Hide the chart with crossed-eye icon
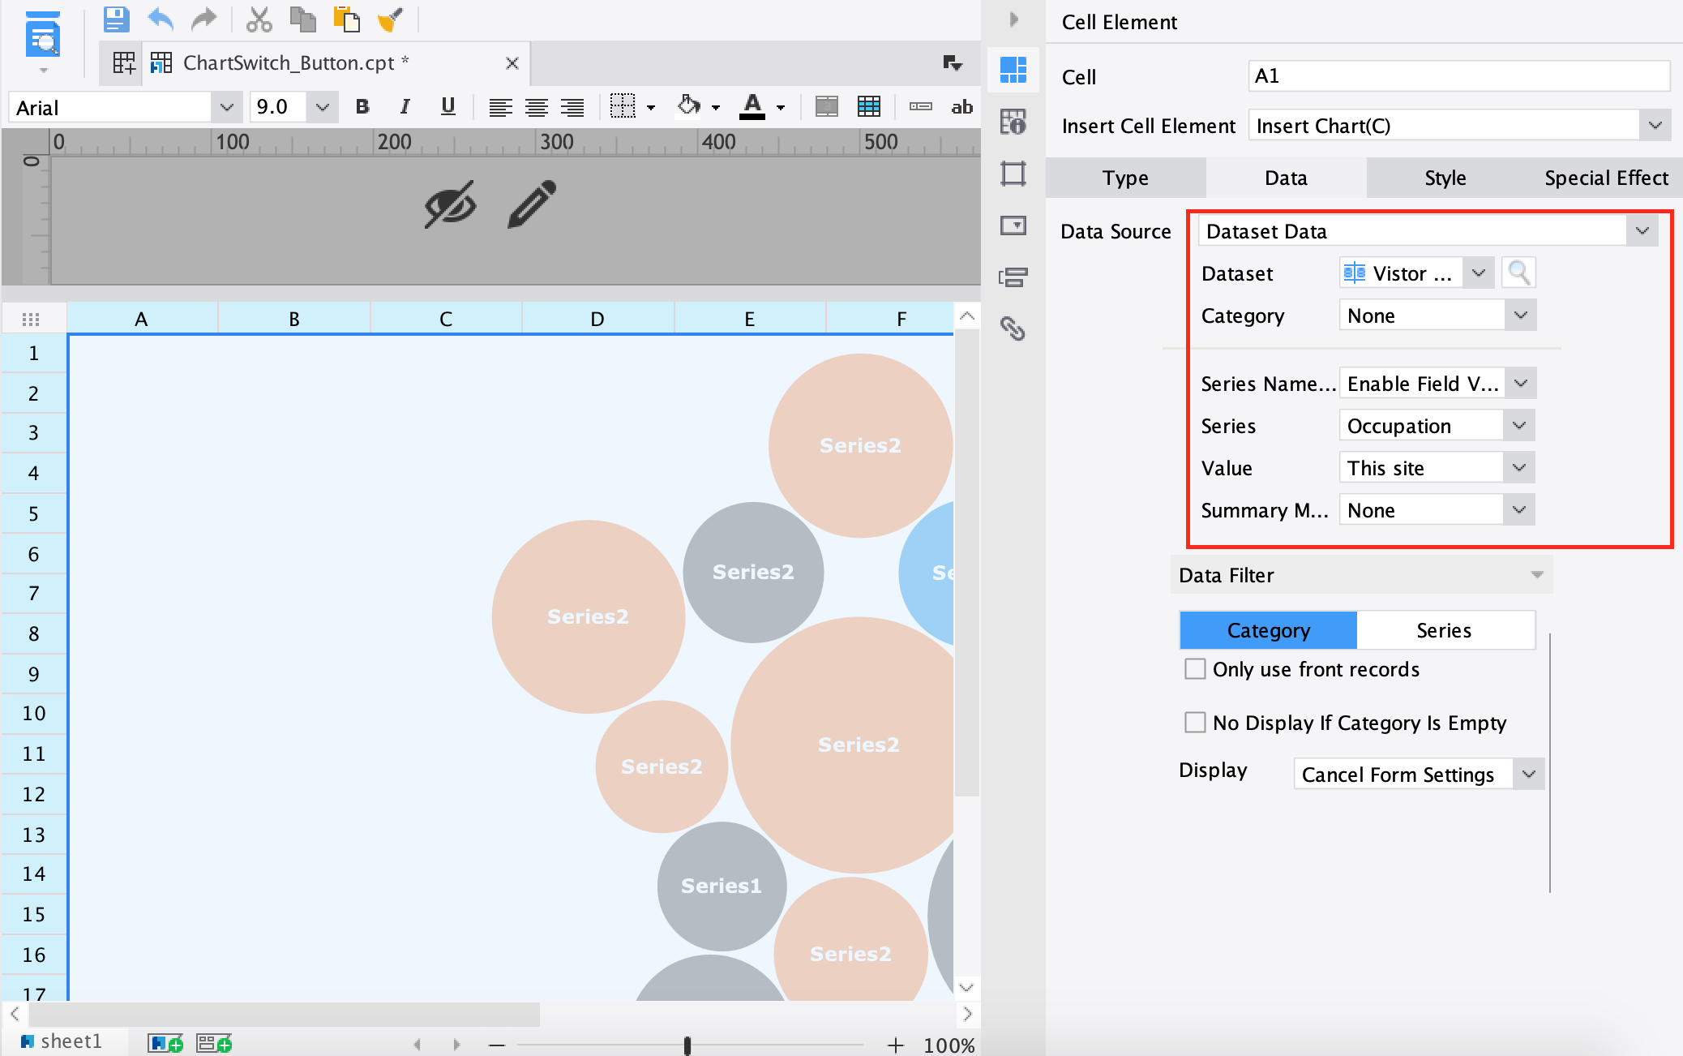 tap(450, 204)
